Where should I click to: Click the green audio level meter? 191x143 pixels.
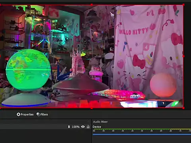coord(142,129)
